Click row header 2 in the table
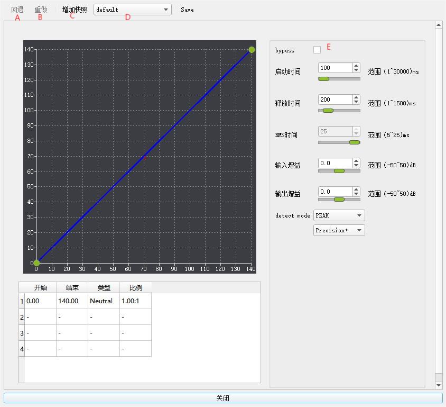 (x=22, y=317)
